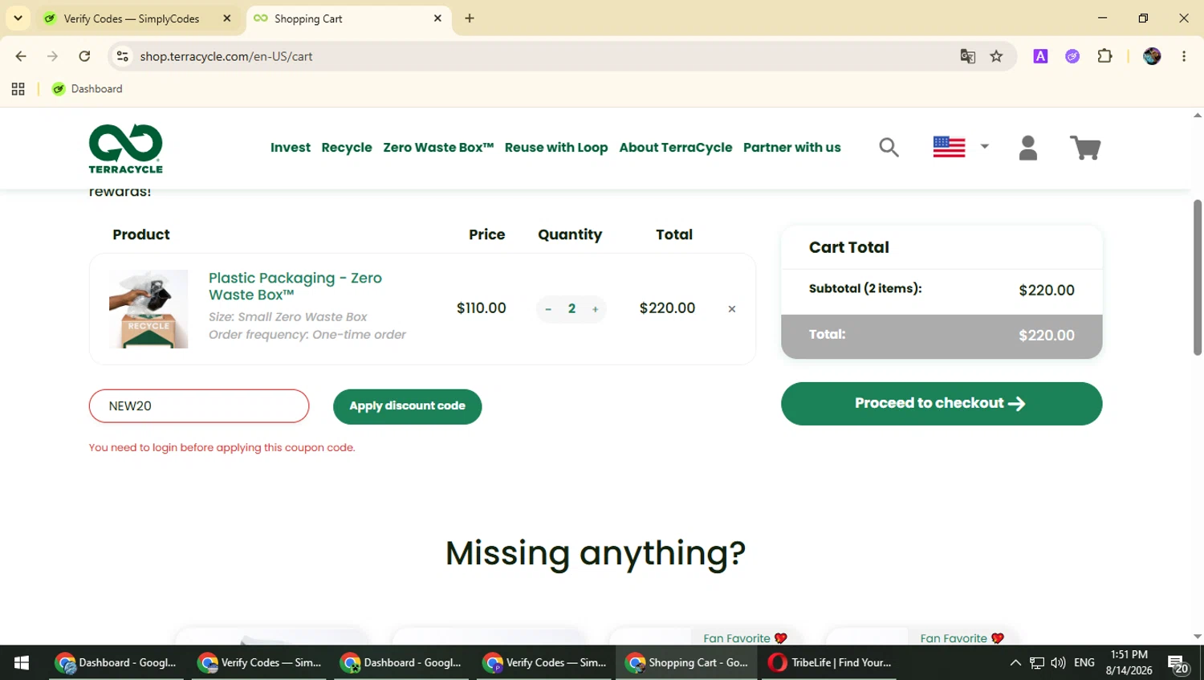Switch to first Dashboard - Google taskbar window
1204x680 pixels.
point(116,662)
